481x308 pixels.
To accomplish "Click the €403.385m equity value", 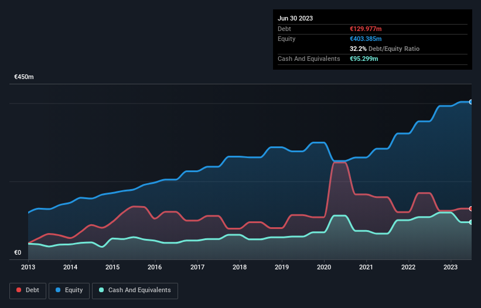I will pyautogui.click(x=366, y=39).
